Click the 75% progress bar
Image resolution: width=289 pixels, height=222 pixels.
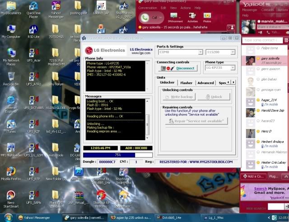pos(118,155)
